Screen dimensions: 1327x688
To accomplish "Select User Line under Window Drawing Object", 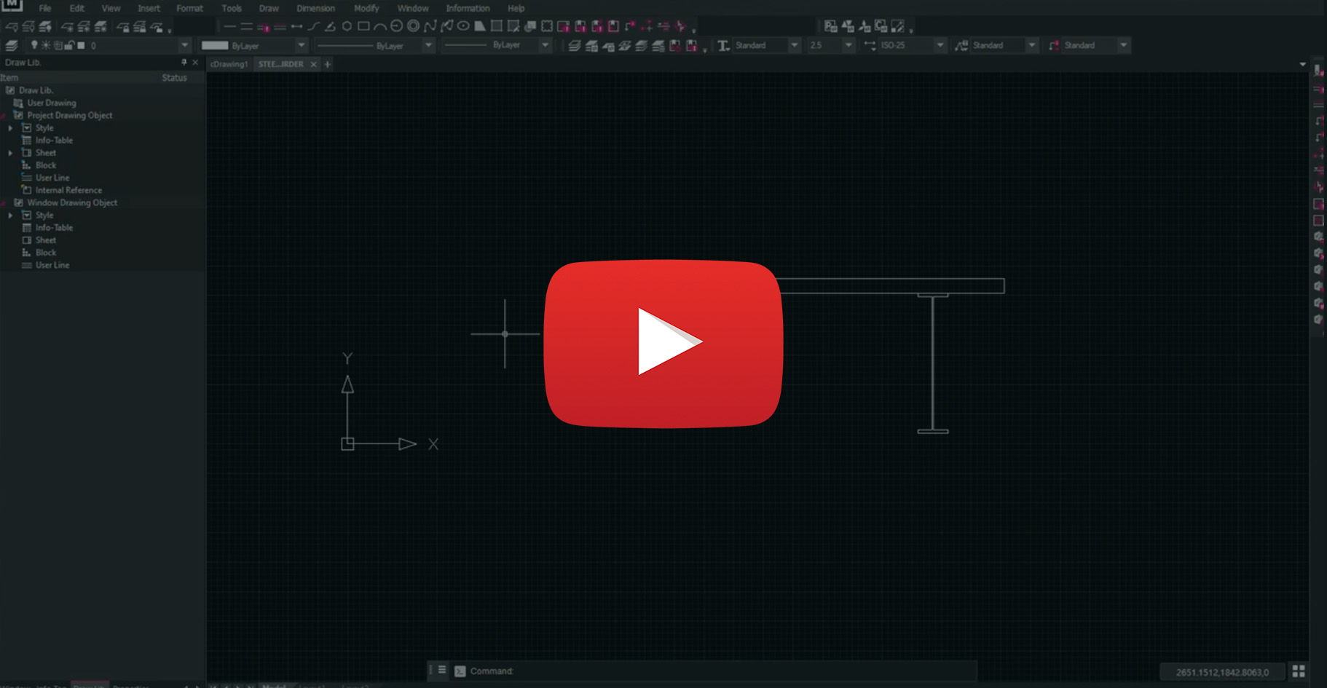I will pyautogui.click(x=52, y=265).
